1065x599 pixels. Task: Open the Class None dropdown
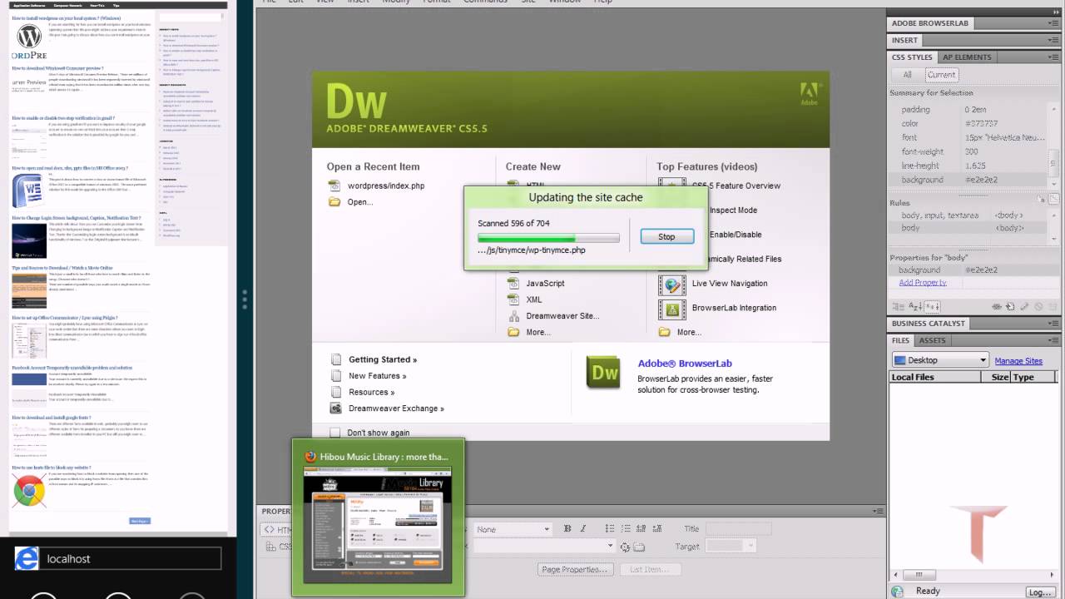pos(513,529)
